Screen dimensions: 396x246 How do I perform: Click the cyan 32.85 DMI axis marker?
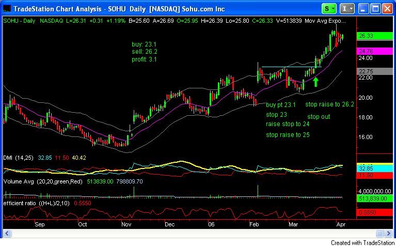pos(374,169)
